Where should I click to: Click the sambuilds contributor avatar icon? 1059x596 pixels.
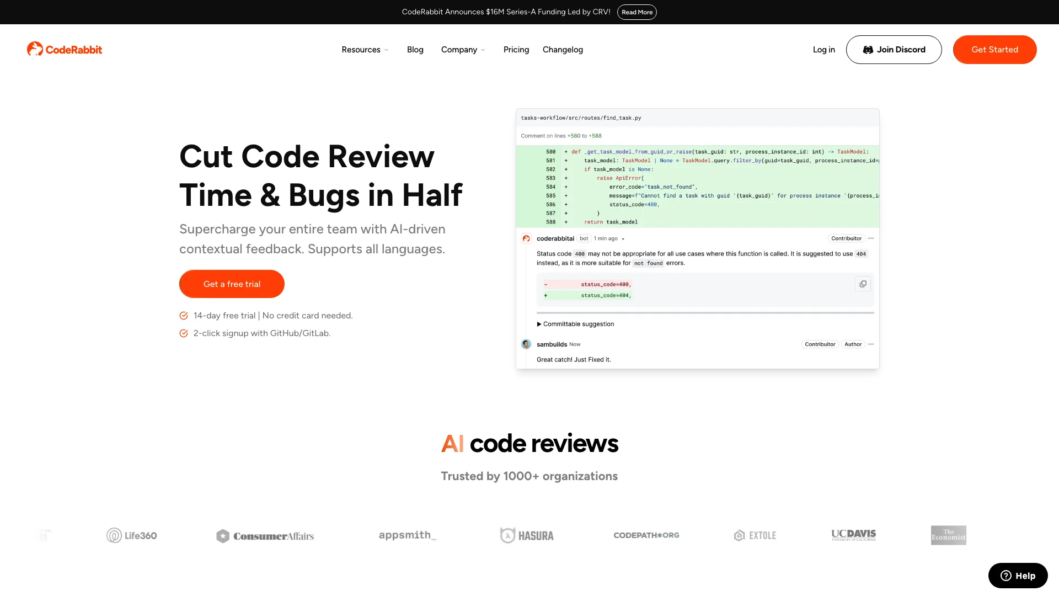[x=527, y=344]
